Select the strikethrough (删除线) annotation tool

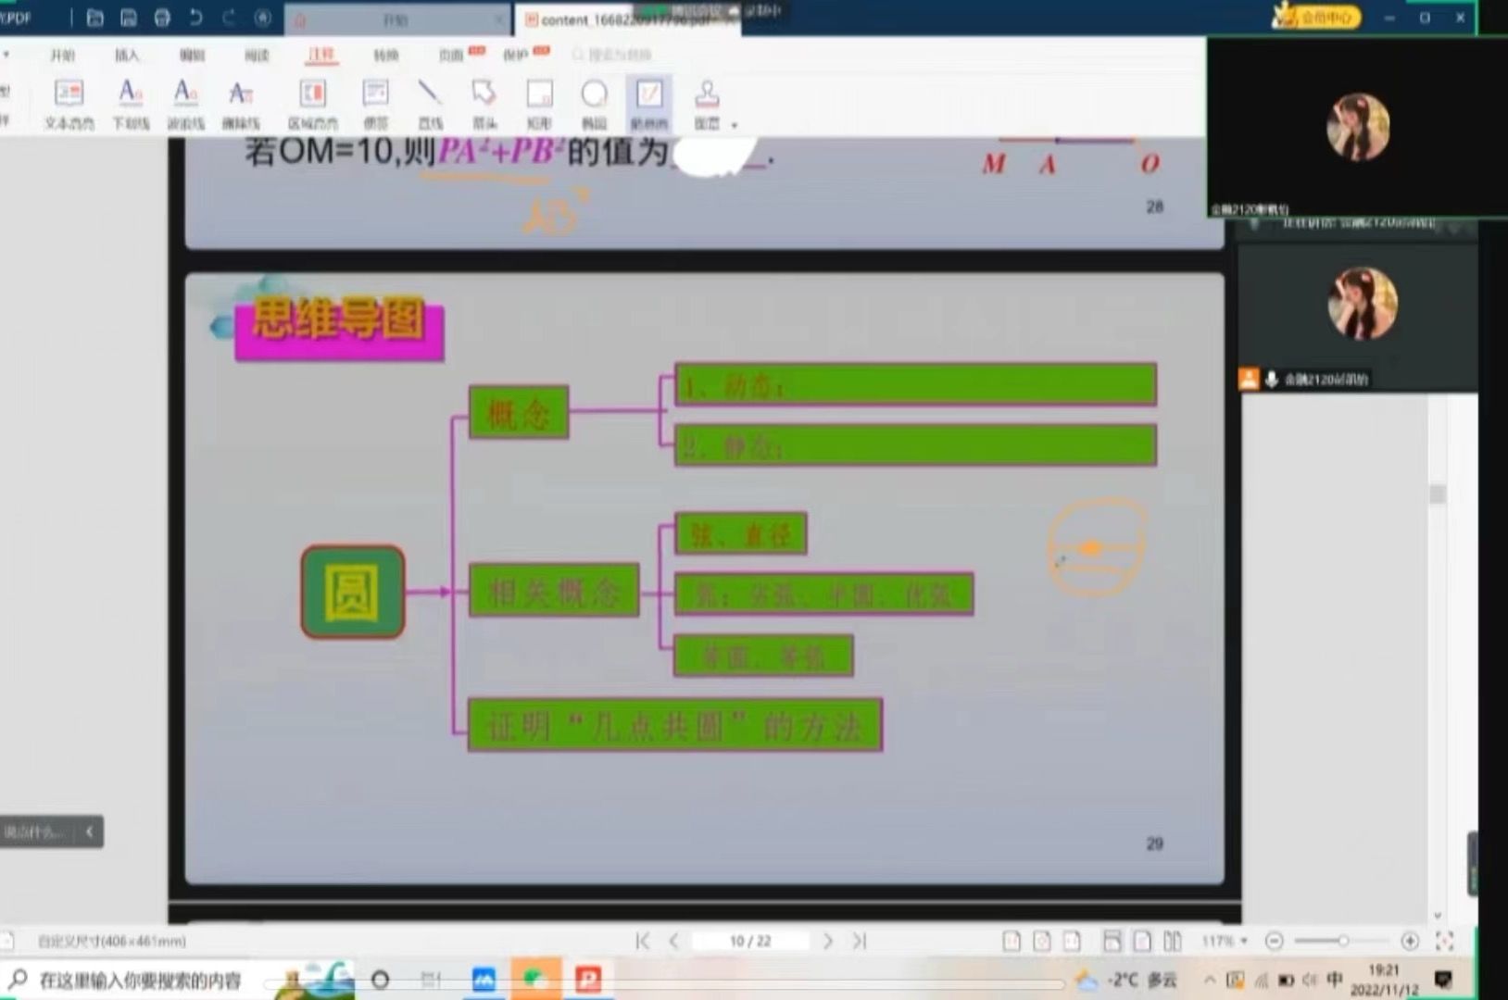click(x=241, y=103)
